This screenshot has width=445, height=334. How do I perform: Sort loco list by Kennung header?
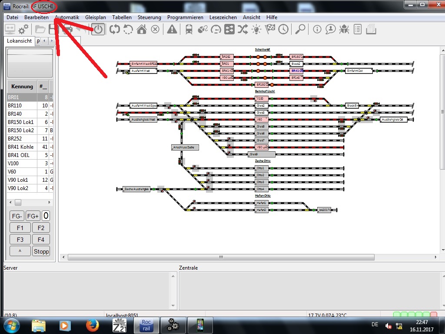point(22,87)
